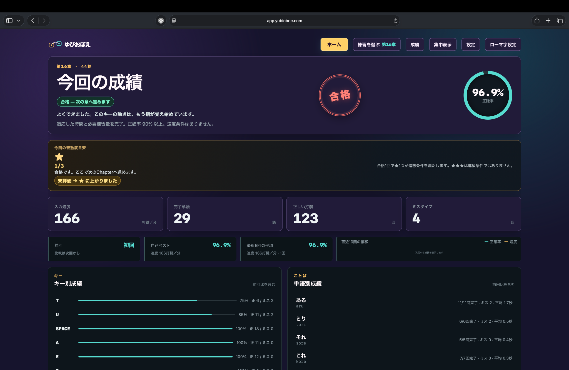Click the とり tori word row
569x370 pixels.
[404, 321]
